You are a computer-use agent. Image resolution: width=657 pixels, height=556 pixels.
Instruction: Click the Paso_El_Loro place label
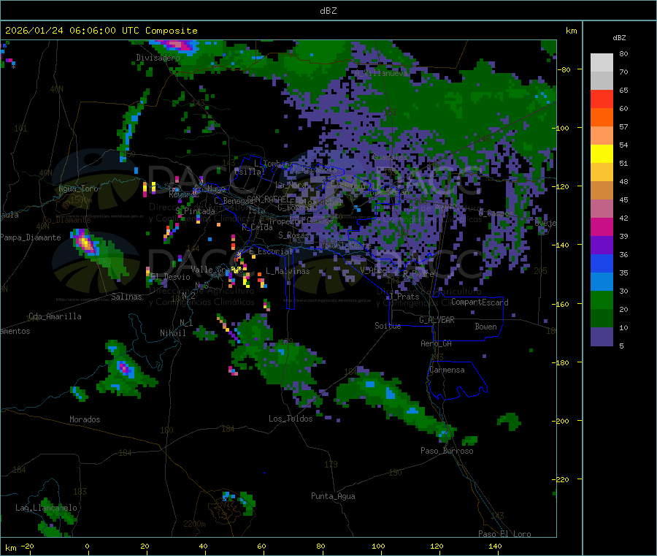tap(504, 534)
